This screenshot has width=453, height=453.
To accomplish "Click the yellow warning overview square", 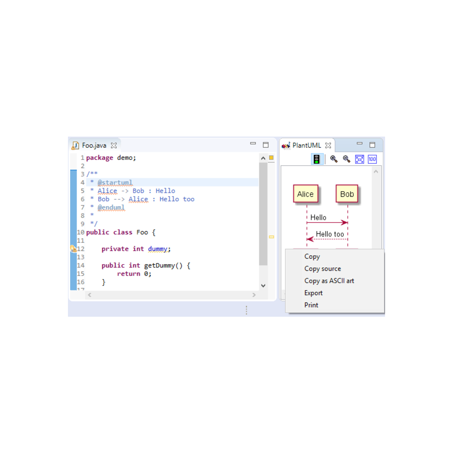I will [271, 158].
